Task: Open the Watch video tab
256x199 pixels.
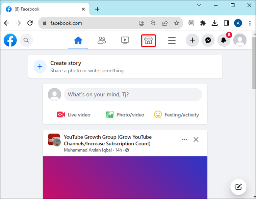Action: pyautogui.click(x=125, y=40)
